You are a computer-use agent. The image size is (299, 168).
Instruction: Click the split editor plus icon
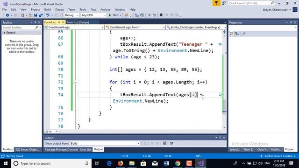224,32
